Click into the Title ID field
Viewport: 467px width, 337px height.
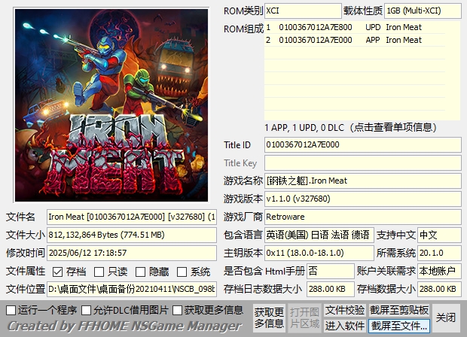[362, 144]
